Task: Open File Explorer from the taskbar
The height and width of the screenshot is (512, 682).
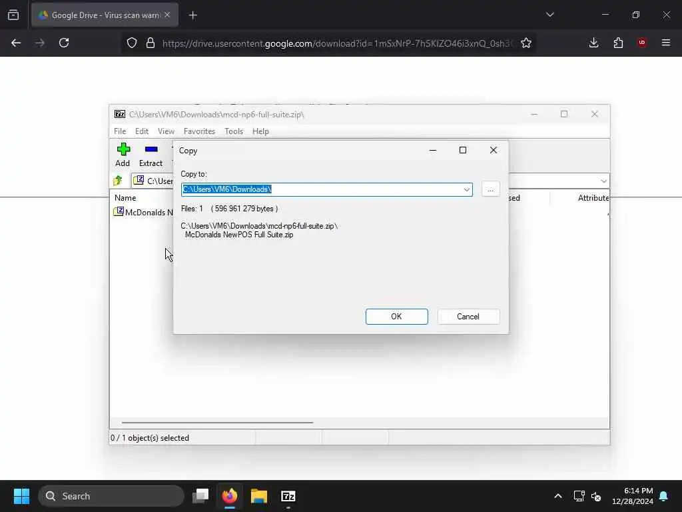Action: pyautogui.click(x=259, y=496)
